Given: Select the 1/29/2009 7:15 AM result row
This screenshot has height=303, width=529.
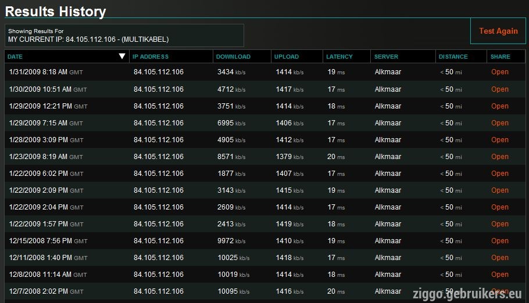Looking at the screenshot, I should (265, 123).
